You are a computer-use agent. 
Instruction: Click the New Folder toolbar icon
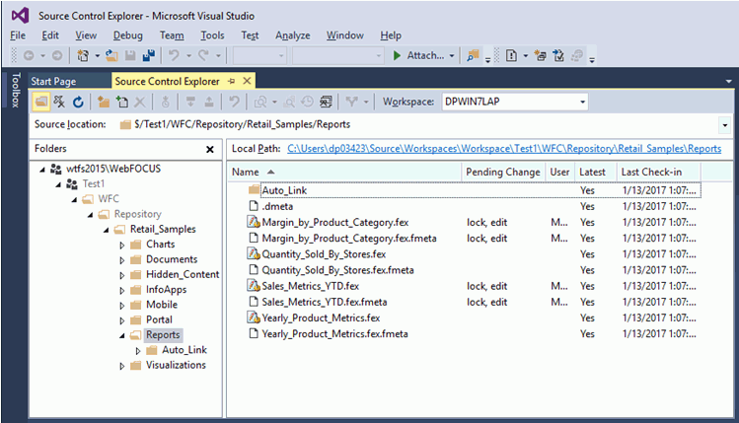pyautogui.click(x=104, y=102)
